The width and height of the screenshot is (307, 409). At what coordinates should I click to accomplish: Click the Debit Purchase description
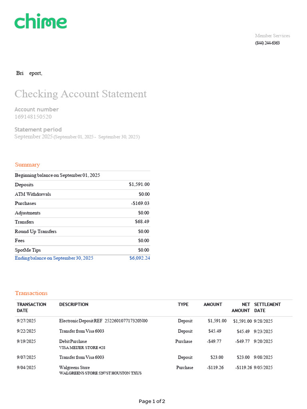[73, 341]
